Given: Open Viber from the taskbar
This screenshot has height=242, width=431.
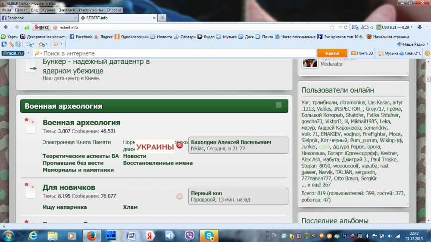Looking at the screenshot, I should point(189,236).
